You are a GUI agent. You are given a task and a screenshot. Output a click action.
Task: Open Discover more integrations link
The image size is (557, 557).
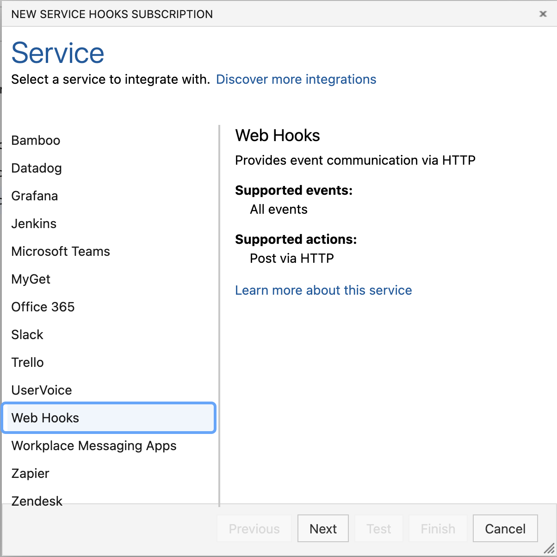click(x=296, y=80)
